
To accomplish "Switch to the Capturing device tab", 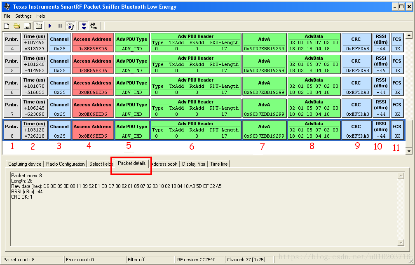I will click(x=25, y=164).
